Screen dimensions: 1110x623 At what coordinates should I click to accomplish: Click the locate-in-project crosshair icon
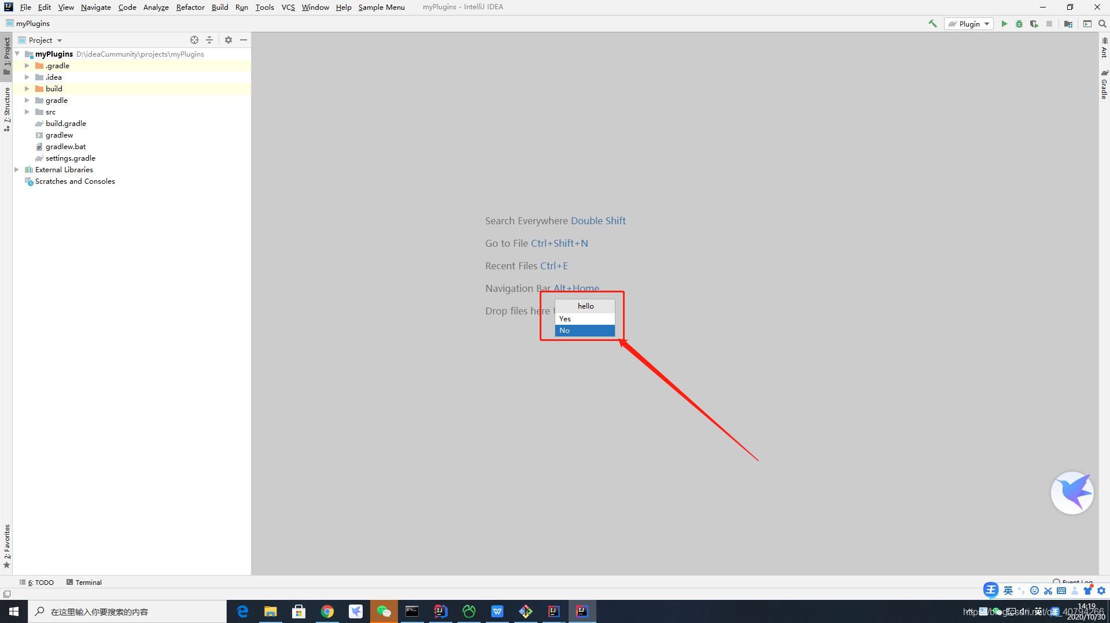[194, 40]
